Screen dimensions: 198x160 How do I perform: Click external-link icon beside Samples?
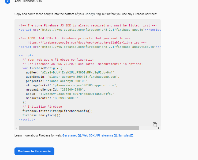coord(132,136)
